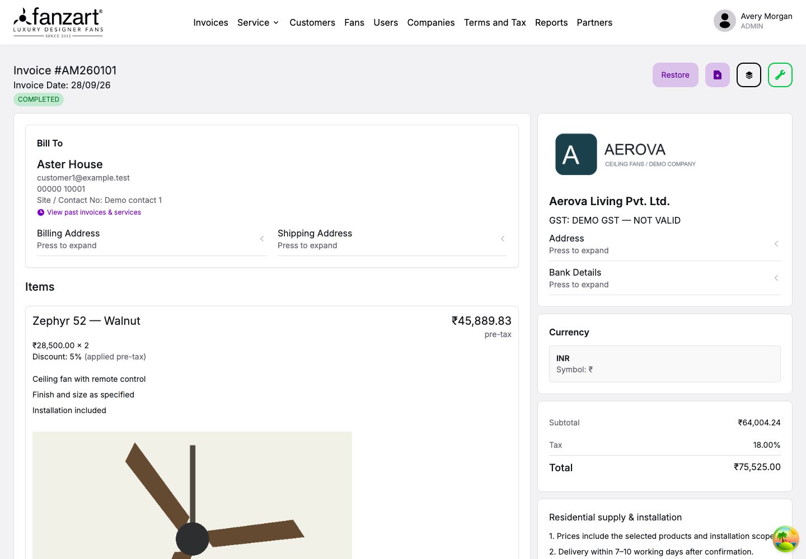The image size is (806, 559).
Task: Expand the company Address section
Action: click(x=665, y=244)
